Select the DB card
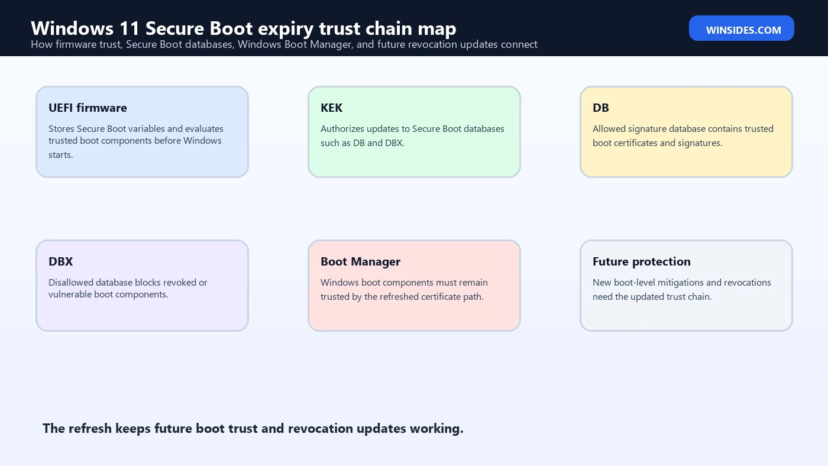Image resolution: width=828 pixels, height=466 pixels. pyautogui.click(x=686, y=132)
